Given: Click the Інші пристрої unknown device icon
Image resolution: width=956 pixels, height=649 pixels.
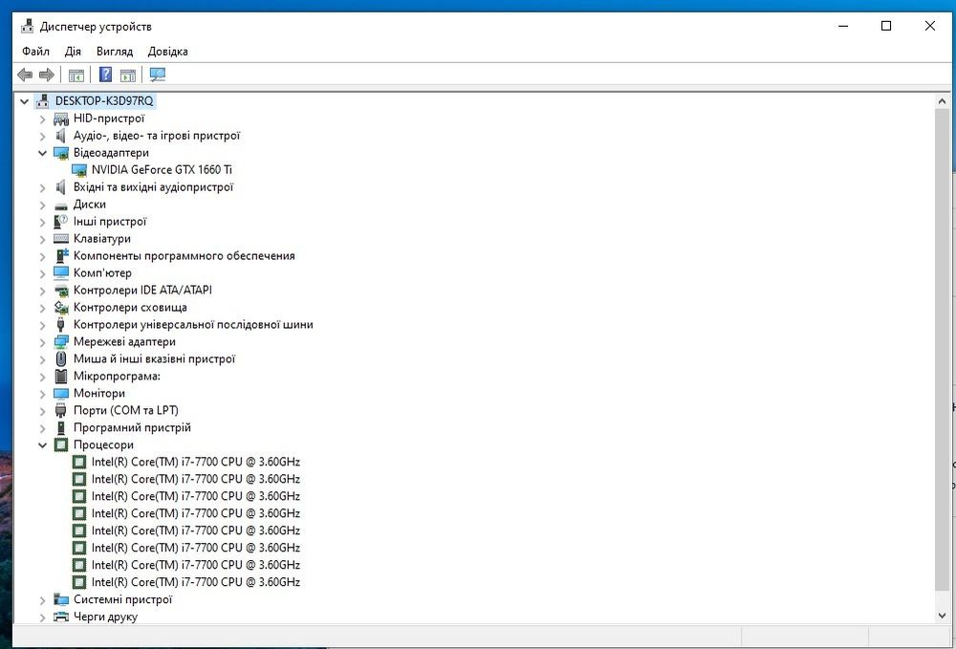Looking at the screenshot, I should 61,222.
